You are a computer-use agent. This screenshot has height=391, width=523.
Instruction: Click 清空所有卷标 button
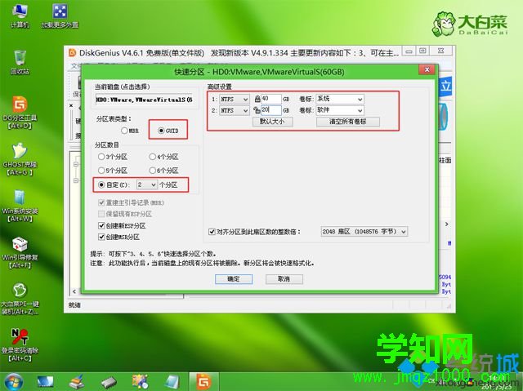348,122
